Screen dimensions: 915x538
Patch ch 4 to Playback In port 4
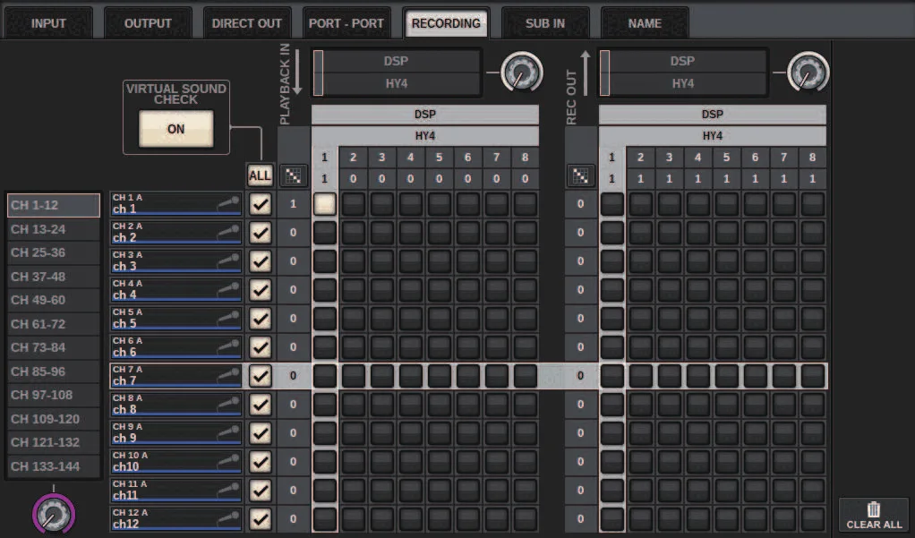coord(410,290)
